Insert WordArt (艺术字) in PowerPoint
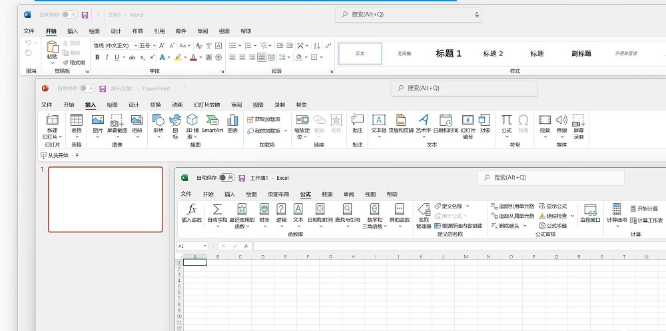The width and height of the screenshot is (666, 331). pyautogui.click(x=424, y=123)
